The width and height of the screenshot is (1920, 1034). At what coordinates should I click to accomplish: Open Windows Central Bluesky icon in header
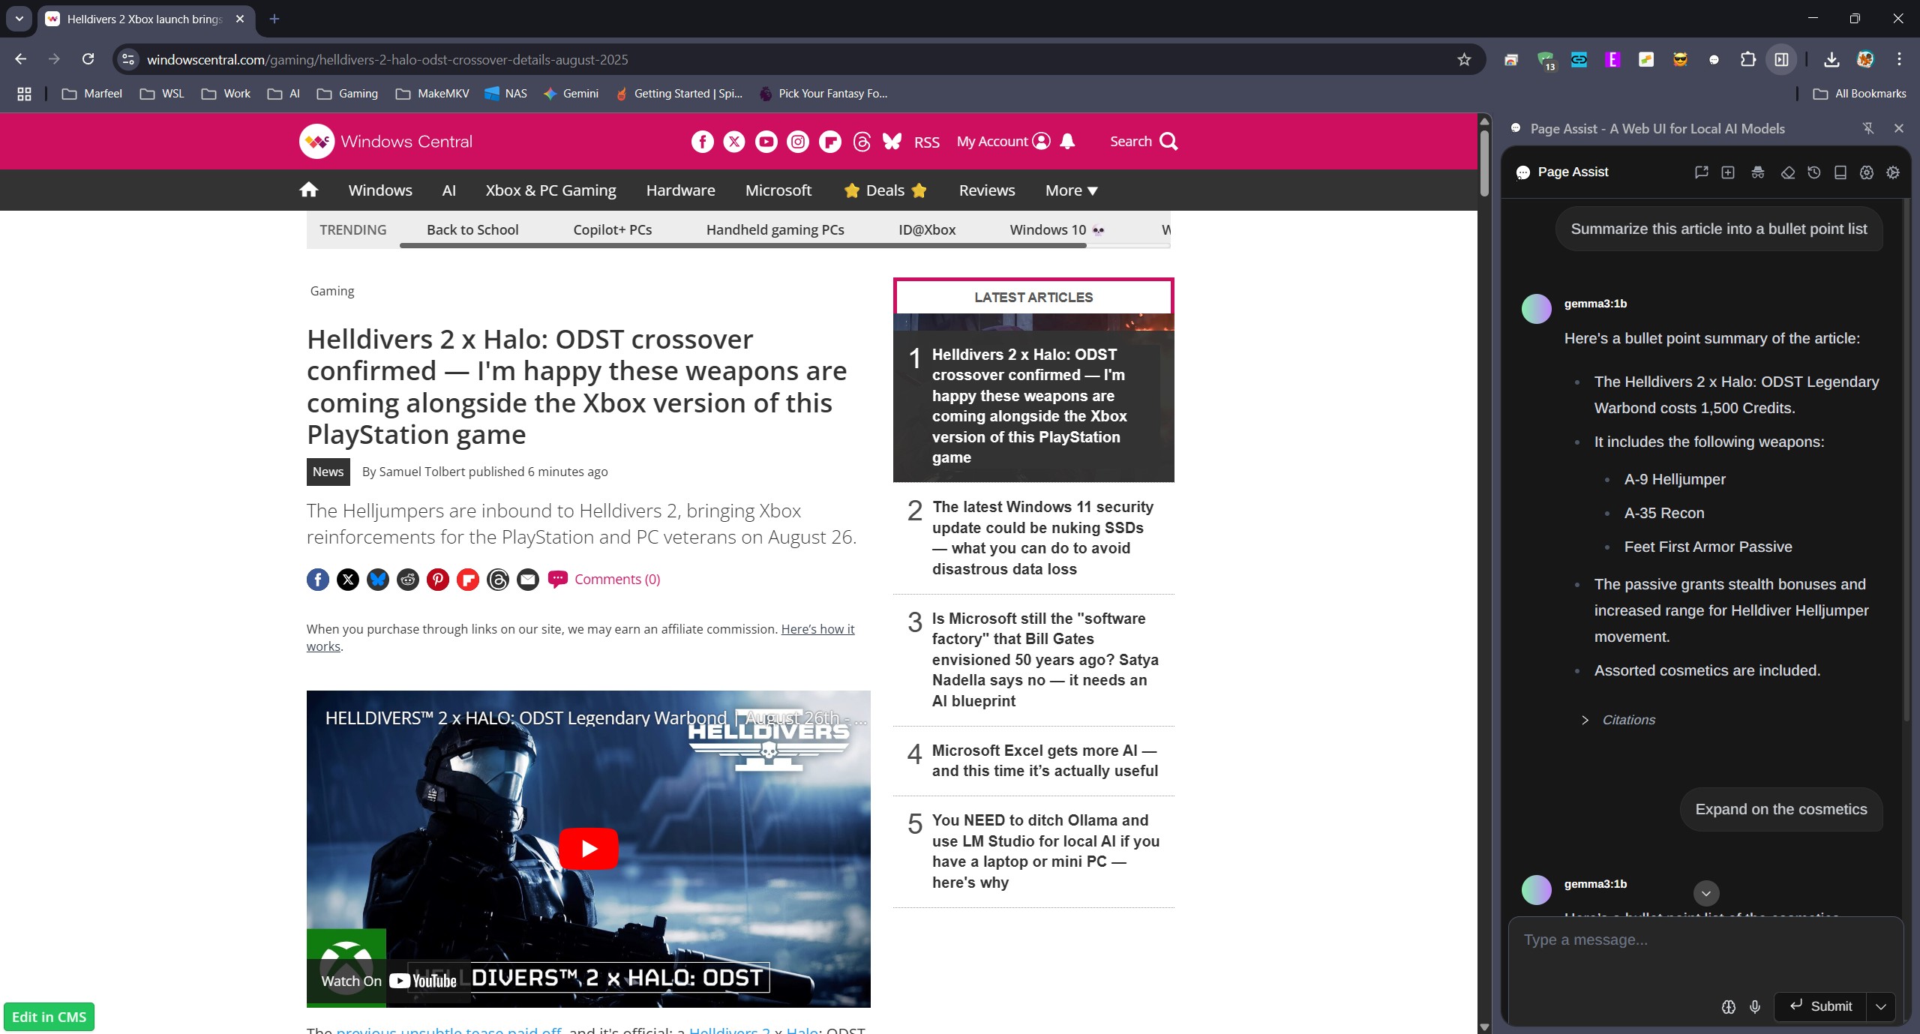click(892, 142)
